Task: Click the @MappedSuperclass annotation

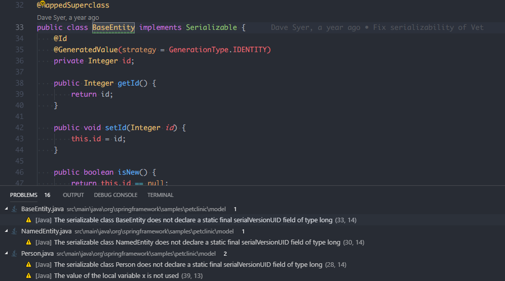Action: 73,5
